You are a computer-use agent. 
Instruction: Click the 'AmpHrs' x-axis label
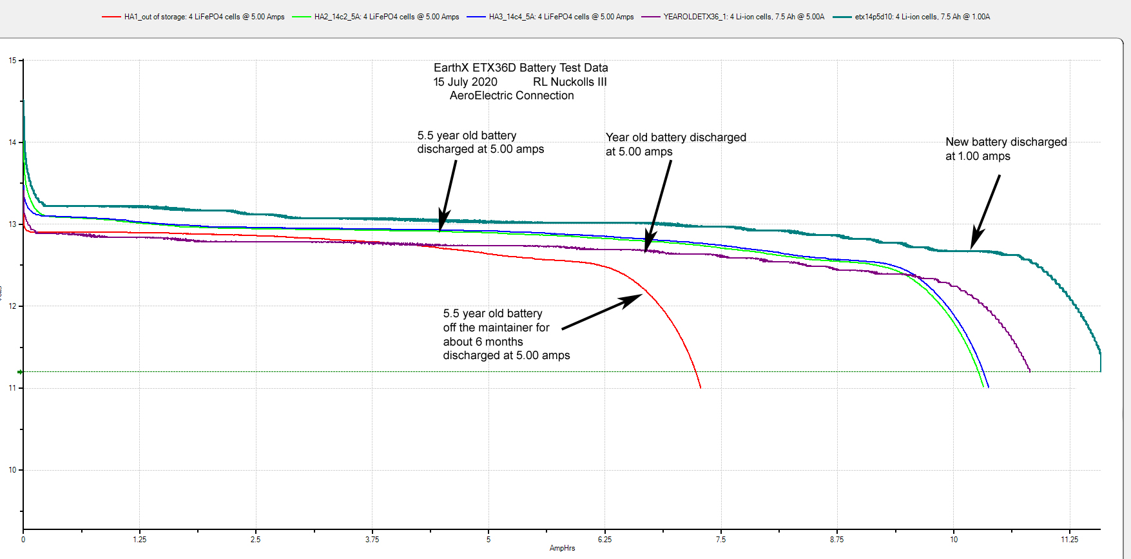[x=562, y=548]
